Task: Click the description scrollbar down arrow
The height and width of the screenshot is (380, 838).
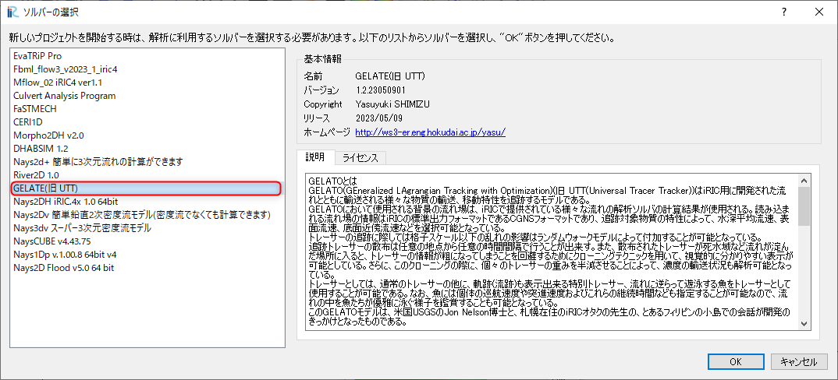Action: click(804, 324)
